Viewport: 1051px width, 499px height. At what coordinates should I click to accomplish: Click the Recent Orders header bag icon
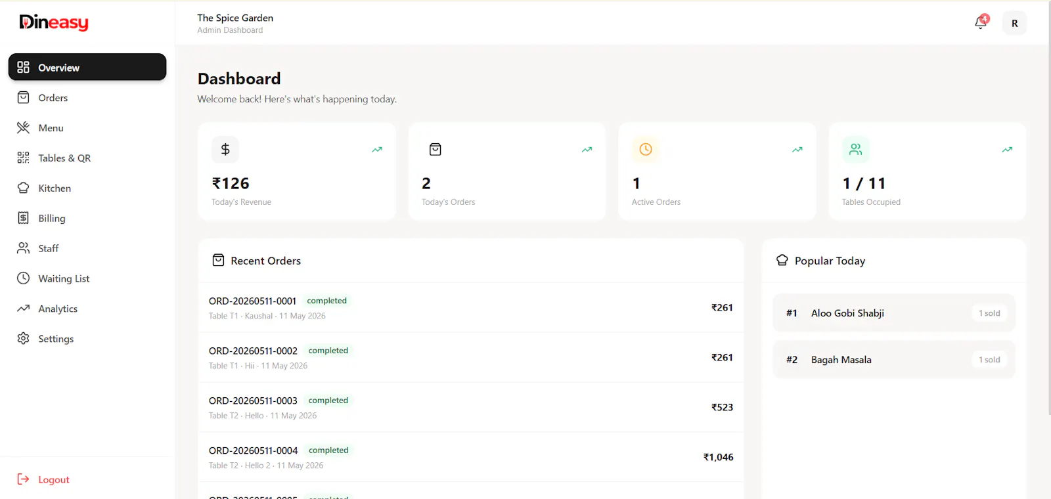[x=218, y=260]
